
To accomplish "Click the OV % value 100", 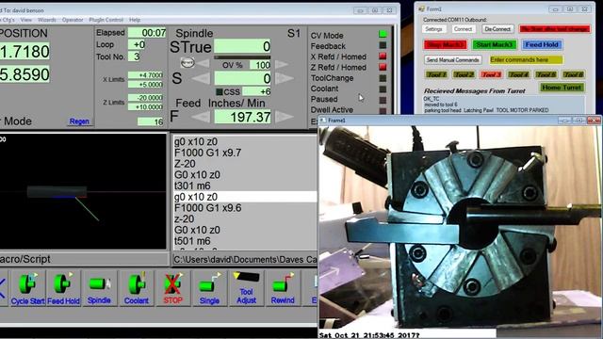I will (260, 65).
